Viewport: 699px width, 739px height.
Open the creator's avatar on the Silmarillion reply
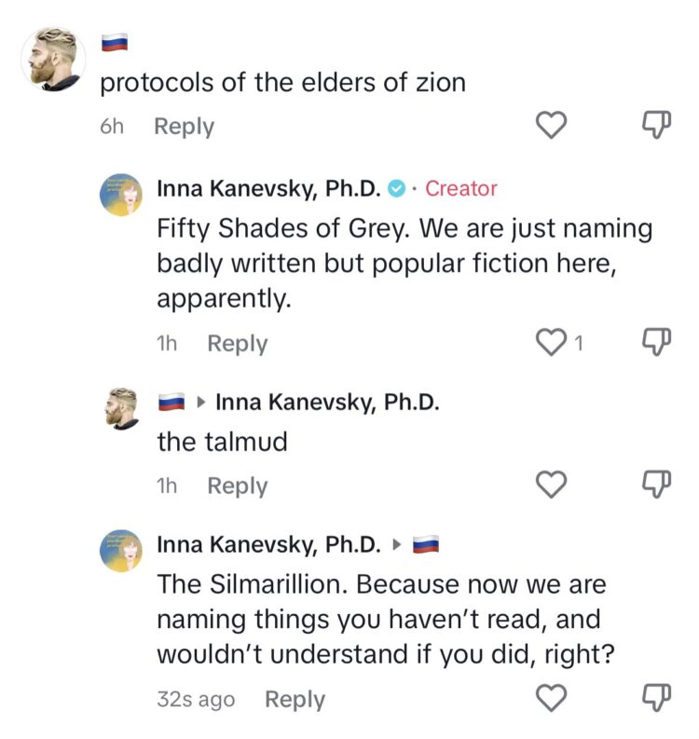[x=121, y=551]
